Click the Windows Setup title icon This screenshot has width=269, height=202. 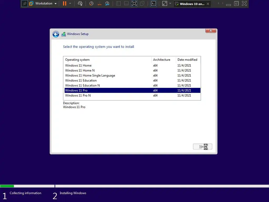(x=64, y=34)
